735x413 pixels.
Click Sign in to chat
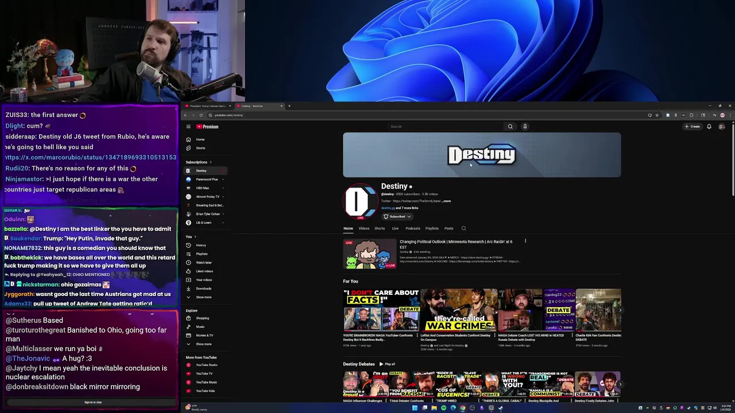pos(92,403)
